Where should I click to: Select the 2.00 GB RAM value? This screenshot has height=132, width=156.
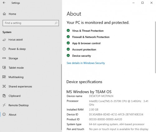94,110
